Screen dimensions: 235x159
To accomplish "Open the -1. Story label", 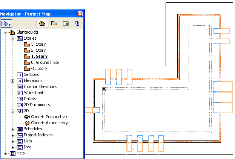I will (x=39, y=69).
